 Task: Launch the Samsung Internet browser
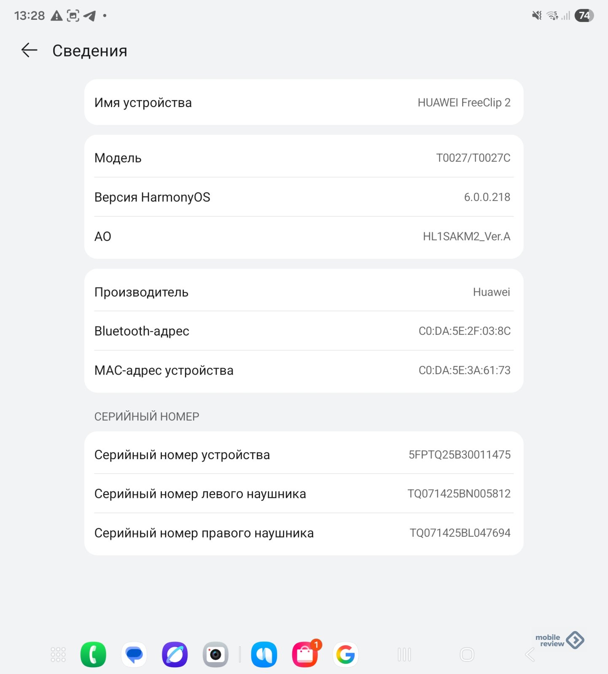(x=175, y=655)
